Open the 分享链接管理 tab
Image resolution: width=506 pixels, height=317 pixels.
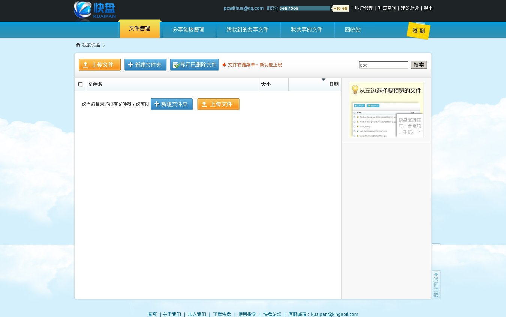(x=188, y=30)
